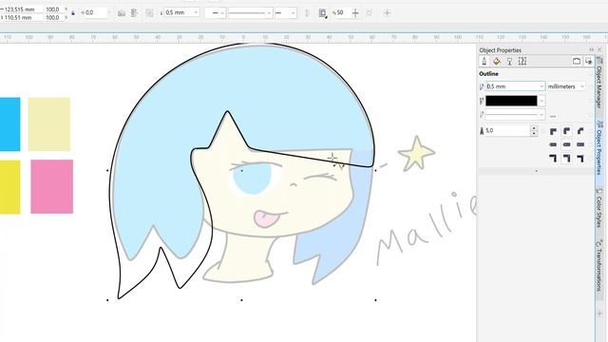Select mitered corners option
The image size is (608, 342).
pos(553,131)
